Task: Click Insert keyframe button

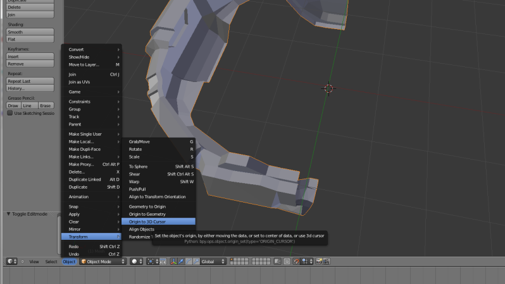Action: tap(30, 57)
